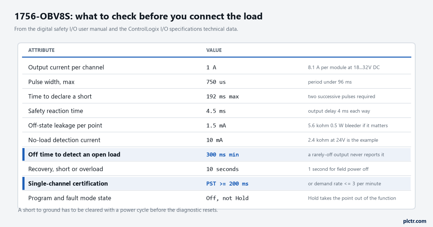Select the Pulse width, max row label
The width and height of the screenshot is (433, 227).
pyautogui.click(x=51, y=82)
